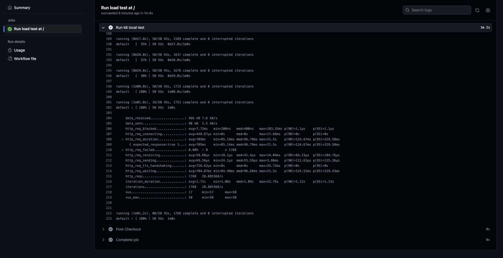
Task: Click the check icon beside Run k6 local test
Action: tap(111, 27)
